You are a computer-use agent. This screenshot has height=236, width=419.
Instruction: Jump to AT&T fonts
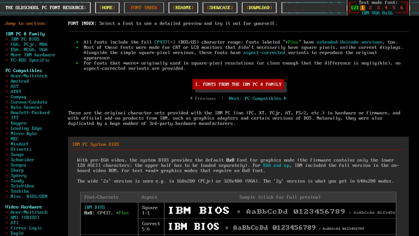(16, 91)
